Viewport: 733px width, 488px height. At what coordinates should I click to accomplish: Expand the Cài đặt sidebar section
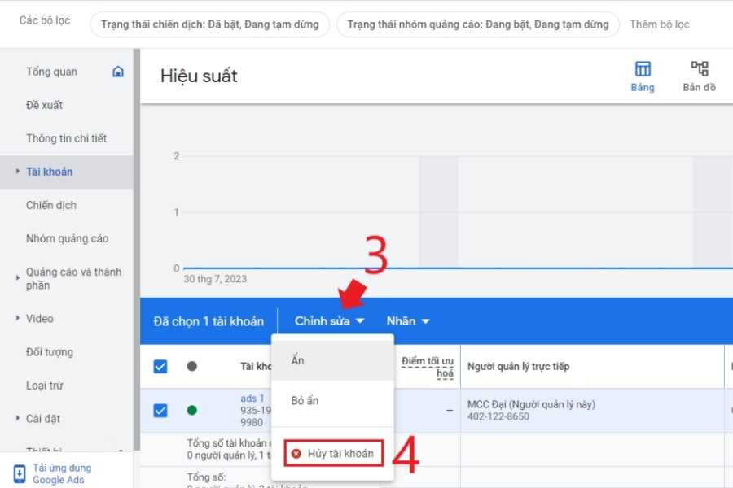pos(18,418)
